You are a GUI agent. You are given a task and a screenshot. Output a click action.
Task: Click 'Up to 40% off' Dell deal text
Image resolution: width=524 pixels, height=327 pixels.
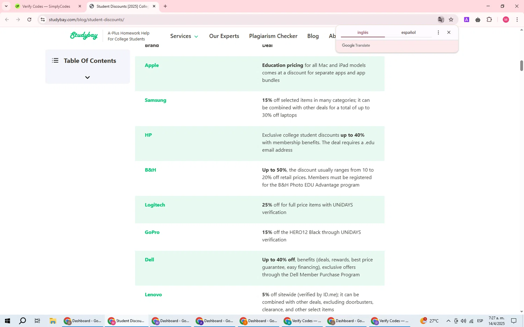coord(278,260)
